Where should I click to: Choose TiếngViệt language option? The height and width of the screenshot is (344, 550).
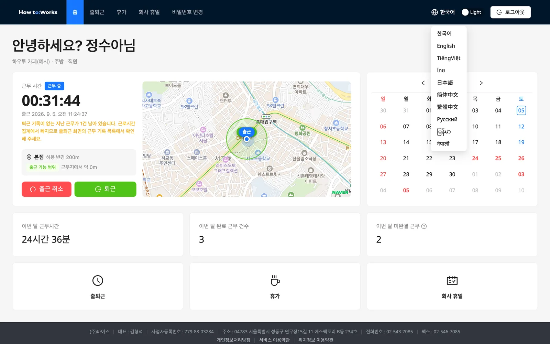tap(449, 58)
